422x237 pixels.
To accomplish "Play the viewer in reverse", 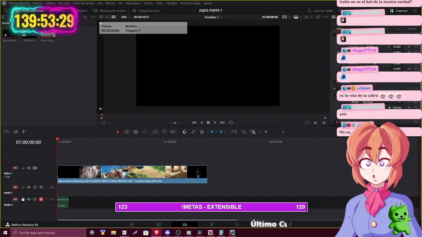I will (201, 122).
